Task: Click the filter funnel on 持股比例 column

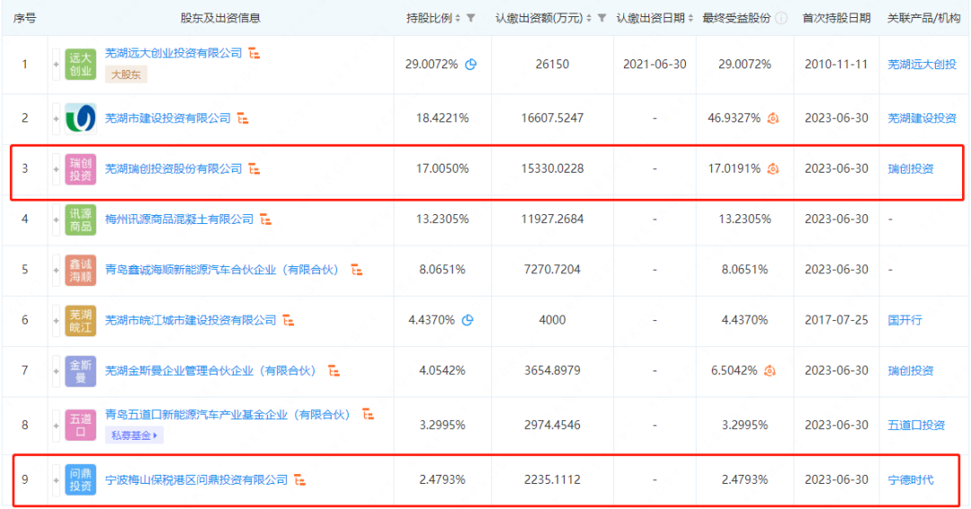Action: tap(470, 18)
